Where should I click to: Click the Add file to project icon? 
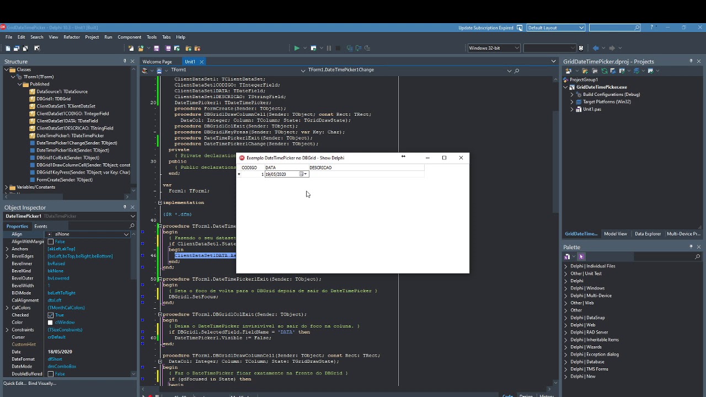(188, 48)
